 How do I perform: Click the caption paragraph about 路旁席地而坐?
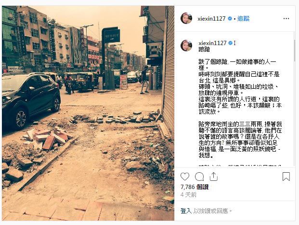240,140
